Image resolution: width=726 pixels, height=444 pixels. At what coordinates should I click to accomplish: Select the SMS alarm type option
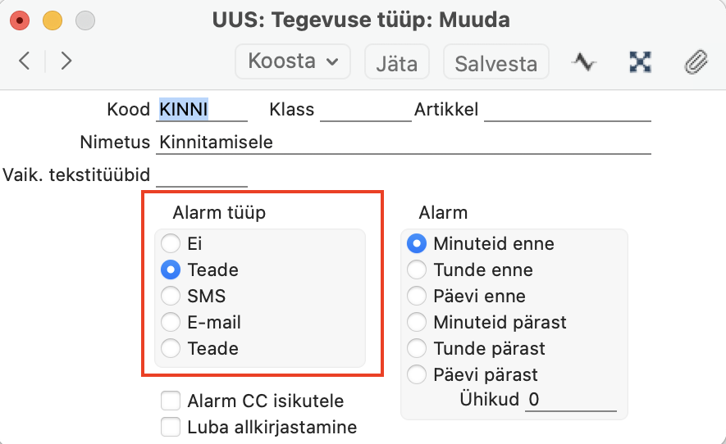tap(171, 296)
